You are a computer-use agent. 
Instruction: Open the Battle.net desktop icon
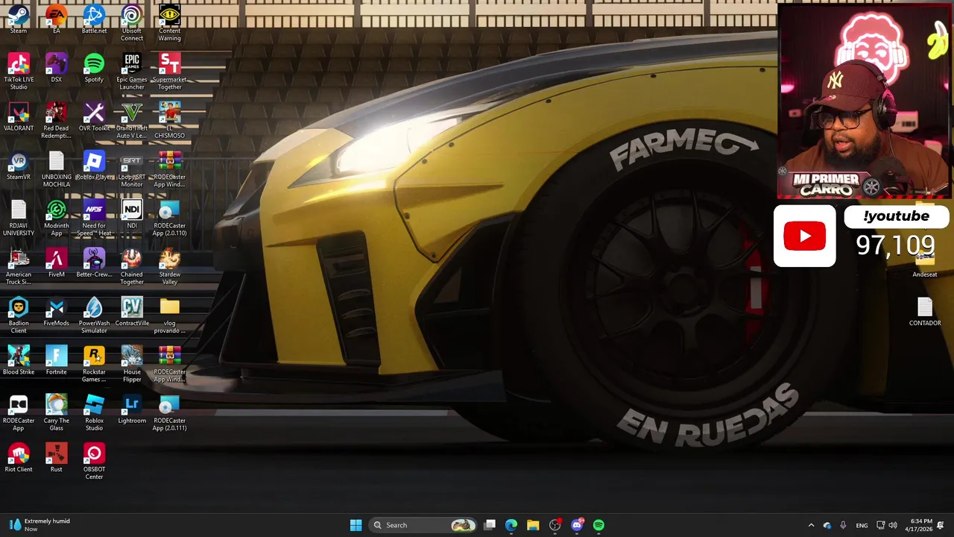click(94, 19)
